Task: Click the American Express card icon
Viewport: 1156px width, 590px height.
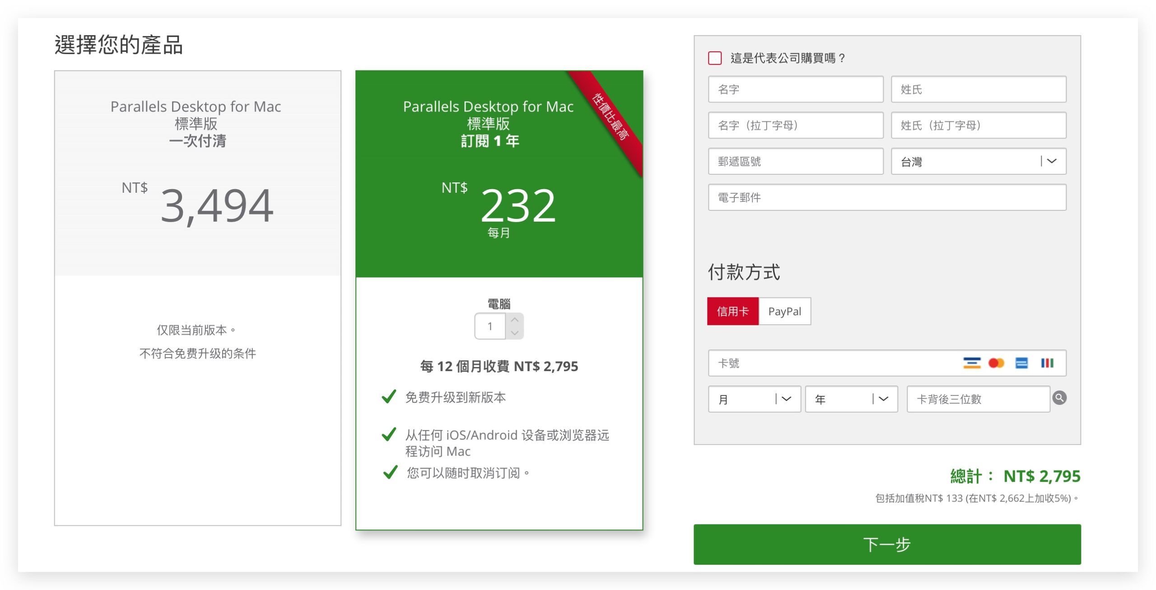Action: coord(1021,363)
